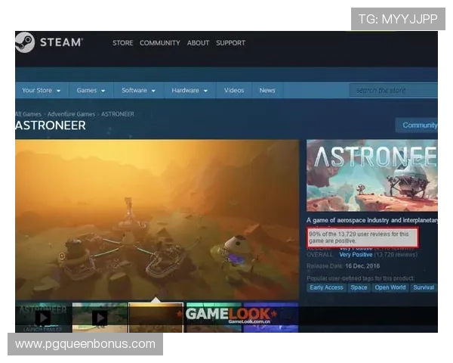
Task: Open the News tab
Action: tap(267, 90)
